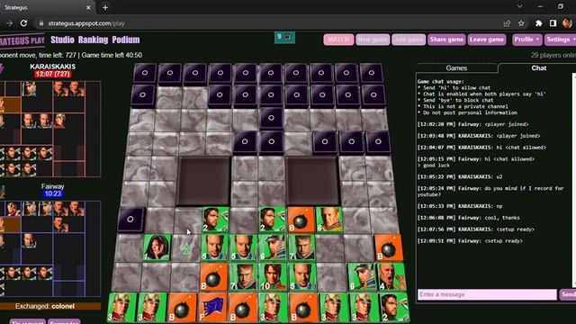Click the chat message input field
Image resolution: width=576 pixels, height=324 pixels.
pos(487,294)
